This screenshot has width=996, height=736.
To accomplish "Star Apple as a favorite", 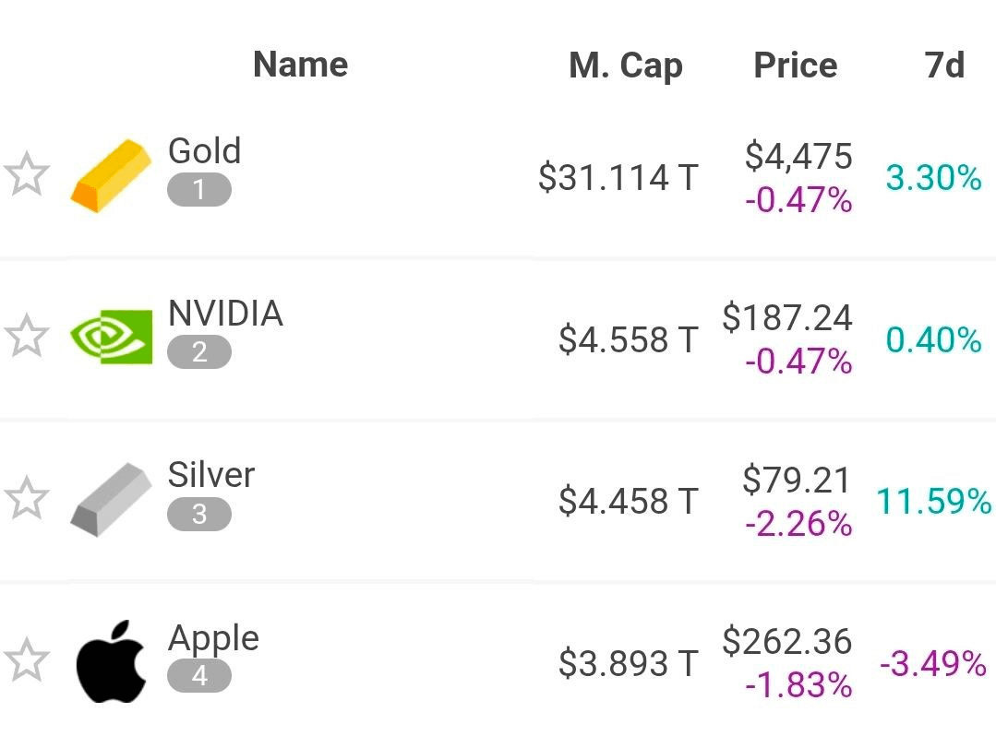I will coord(27,660).
